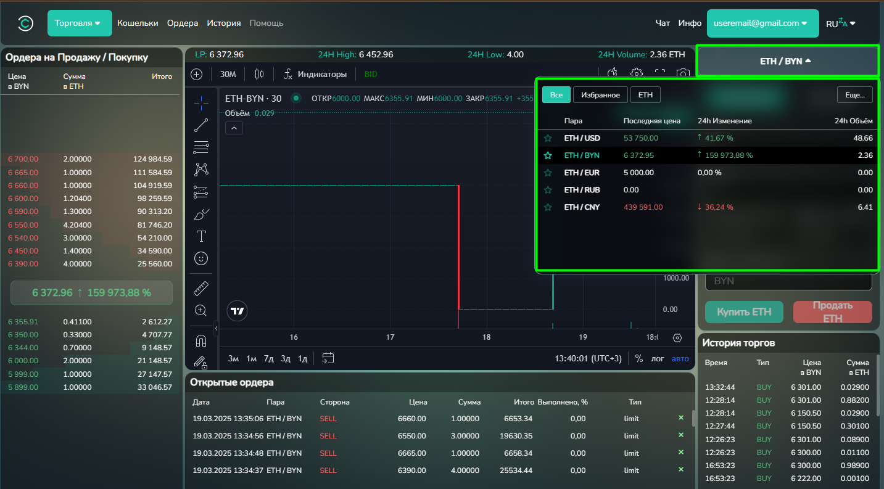884x489 pixels.
Task: Select the ruler measure tool
Action: click(201, 288)
